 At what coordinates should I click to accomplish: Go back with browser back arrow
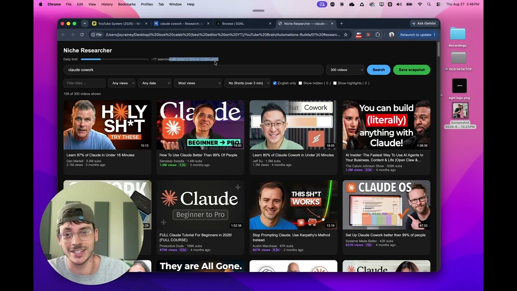tap(63, 35)
